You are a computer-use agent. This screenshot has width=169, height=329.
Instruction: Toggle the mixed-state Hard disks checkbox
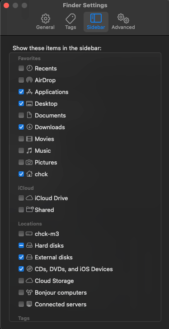(21, 245)
